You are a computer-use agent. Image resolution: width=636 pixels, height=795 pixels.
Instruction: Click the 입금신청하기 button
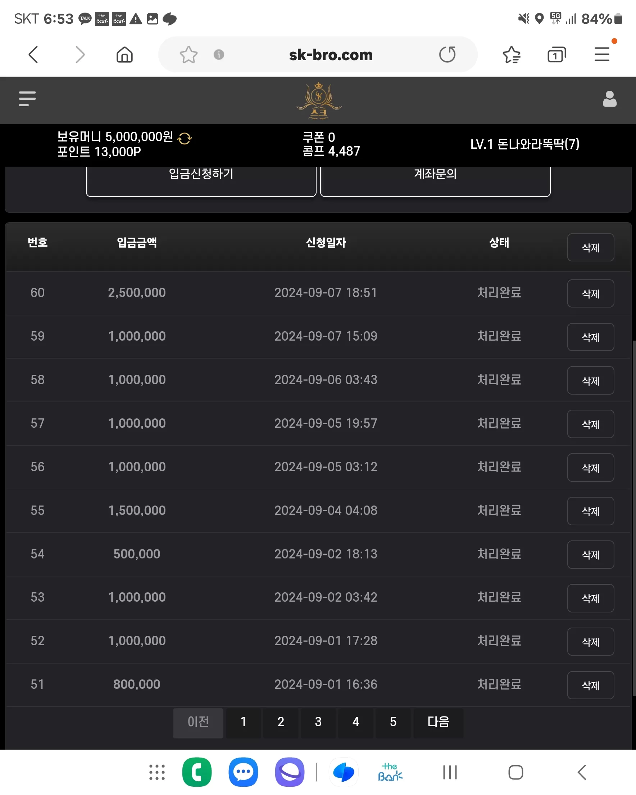point(201,180)
